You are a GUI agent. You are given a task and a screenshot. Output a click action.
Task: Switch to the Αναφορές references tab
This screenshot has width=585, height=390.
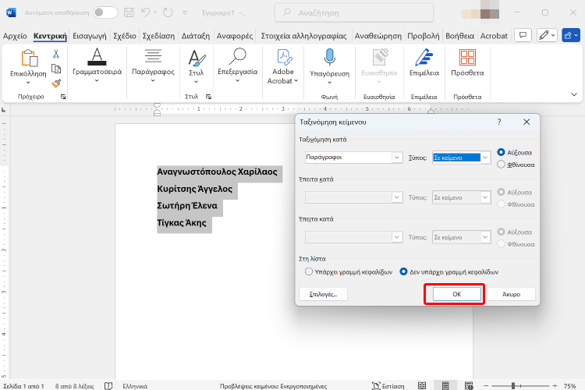coord(235,36)
